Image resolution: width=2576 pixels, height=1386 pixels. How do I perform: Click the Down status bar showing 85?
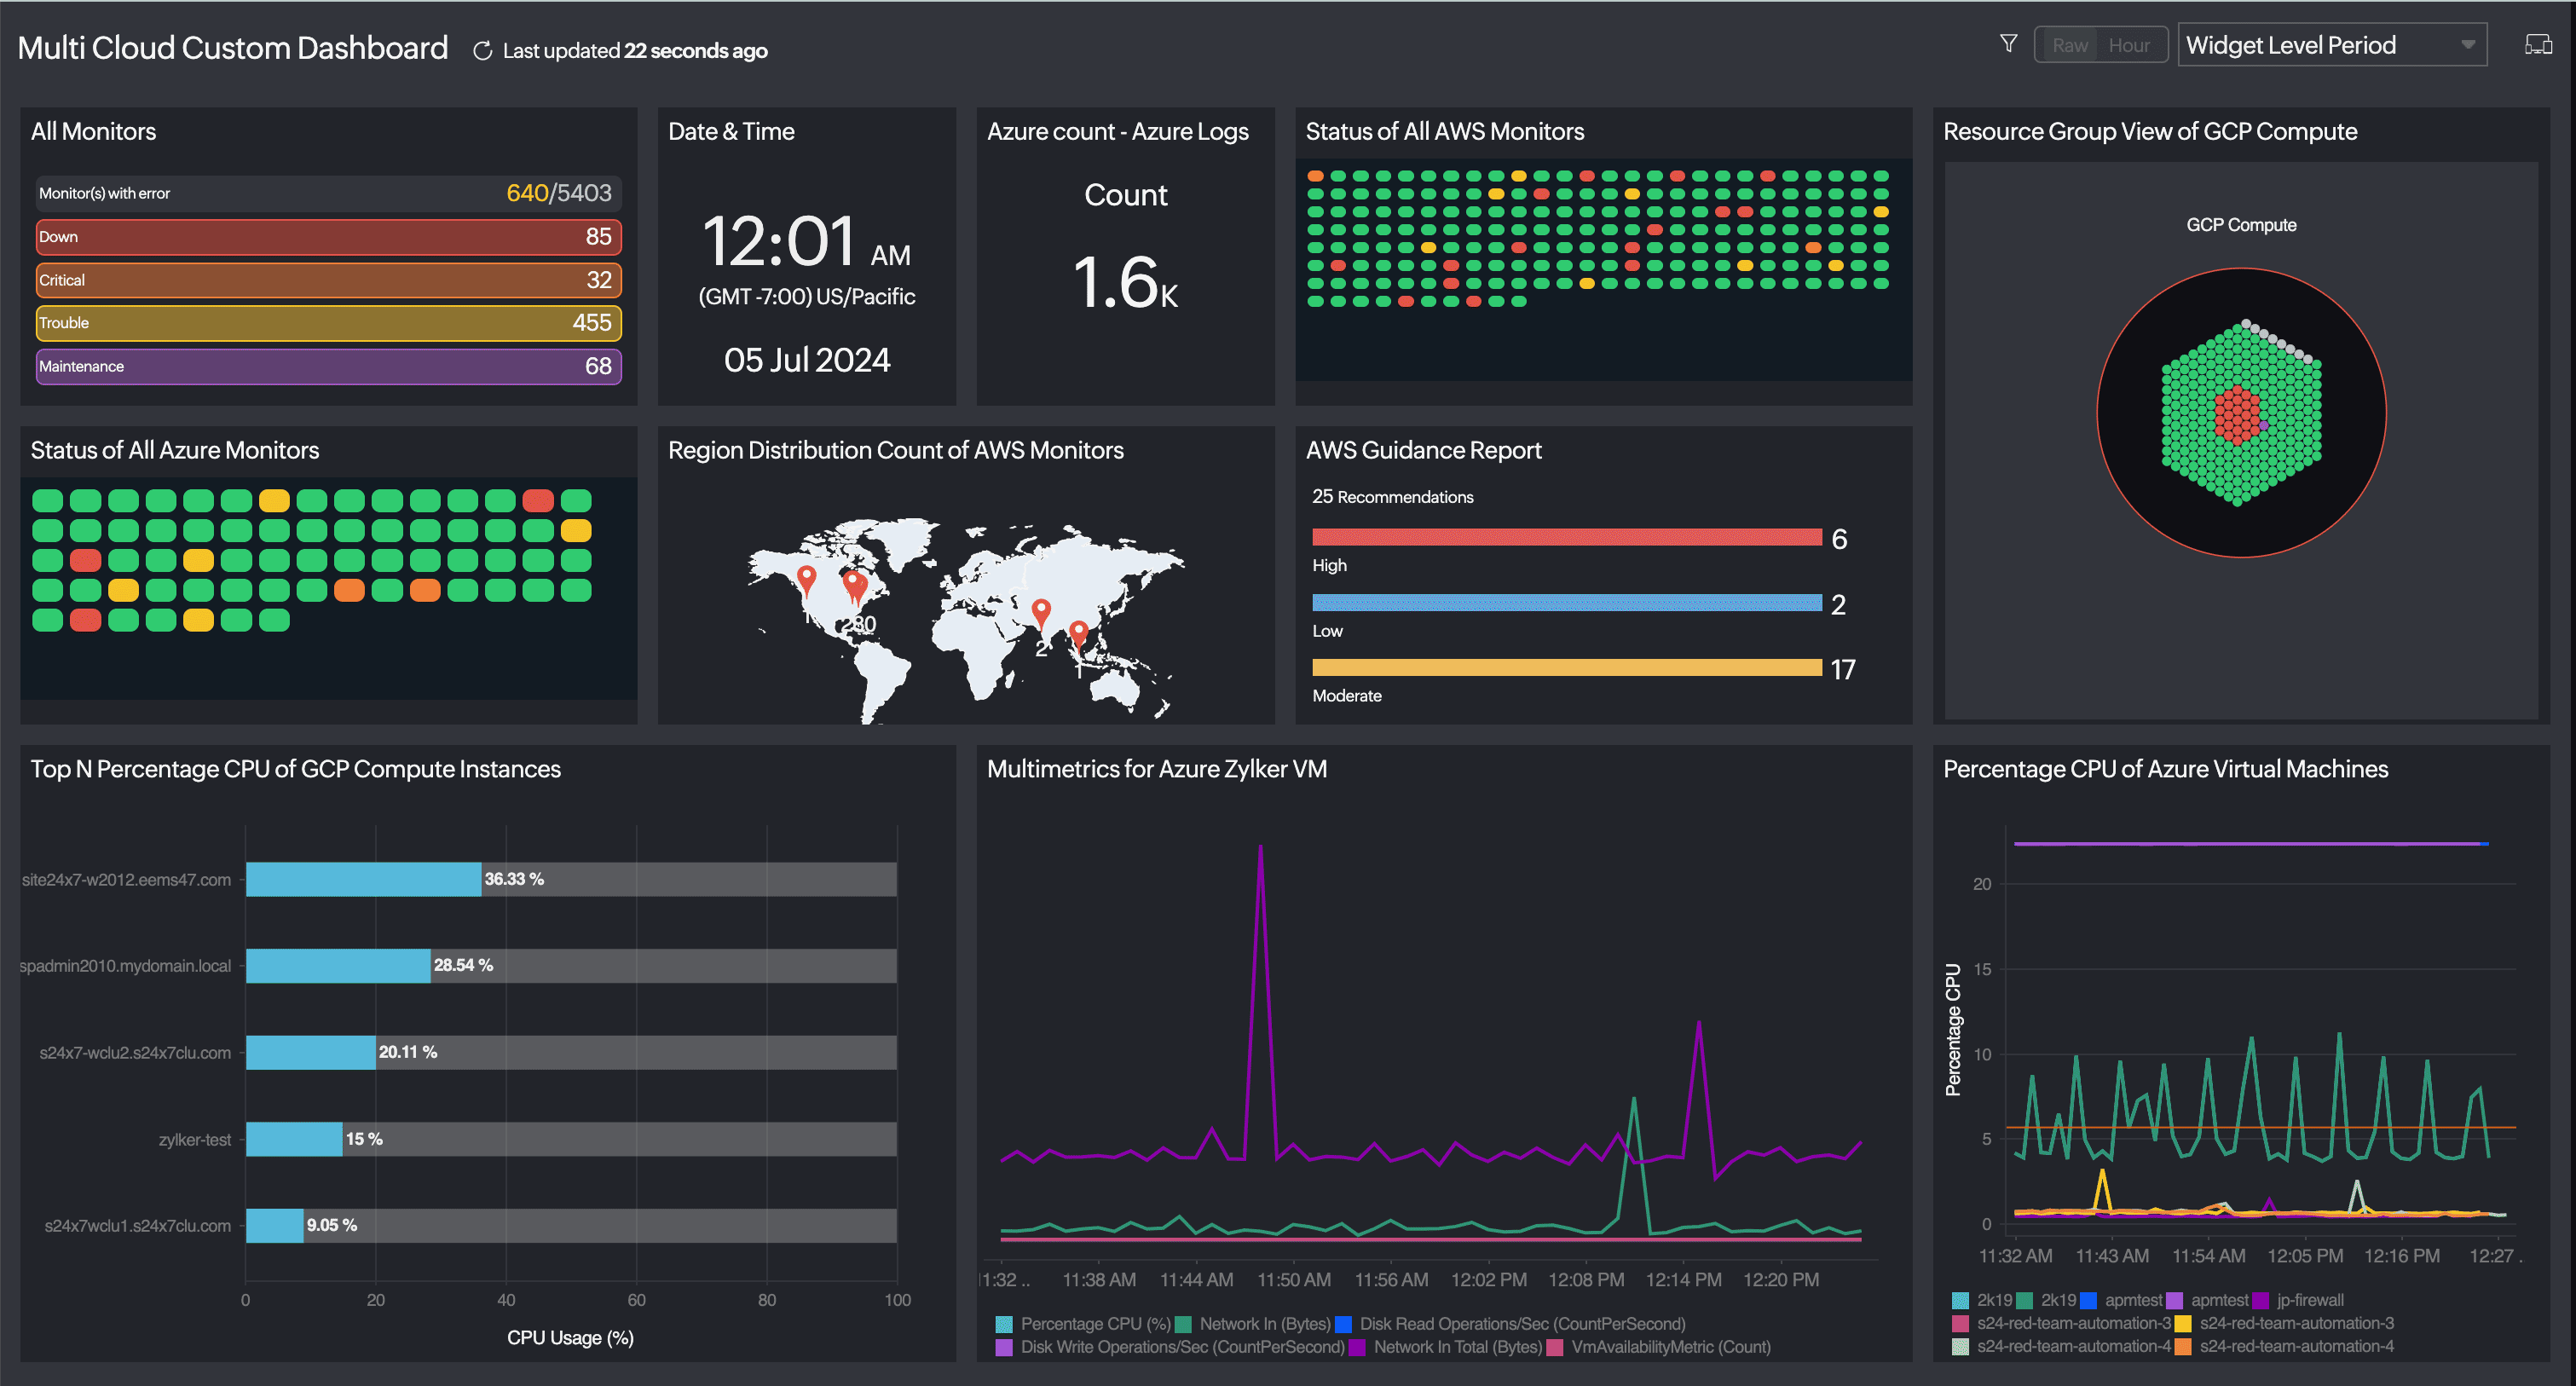coord(328,237)
